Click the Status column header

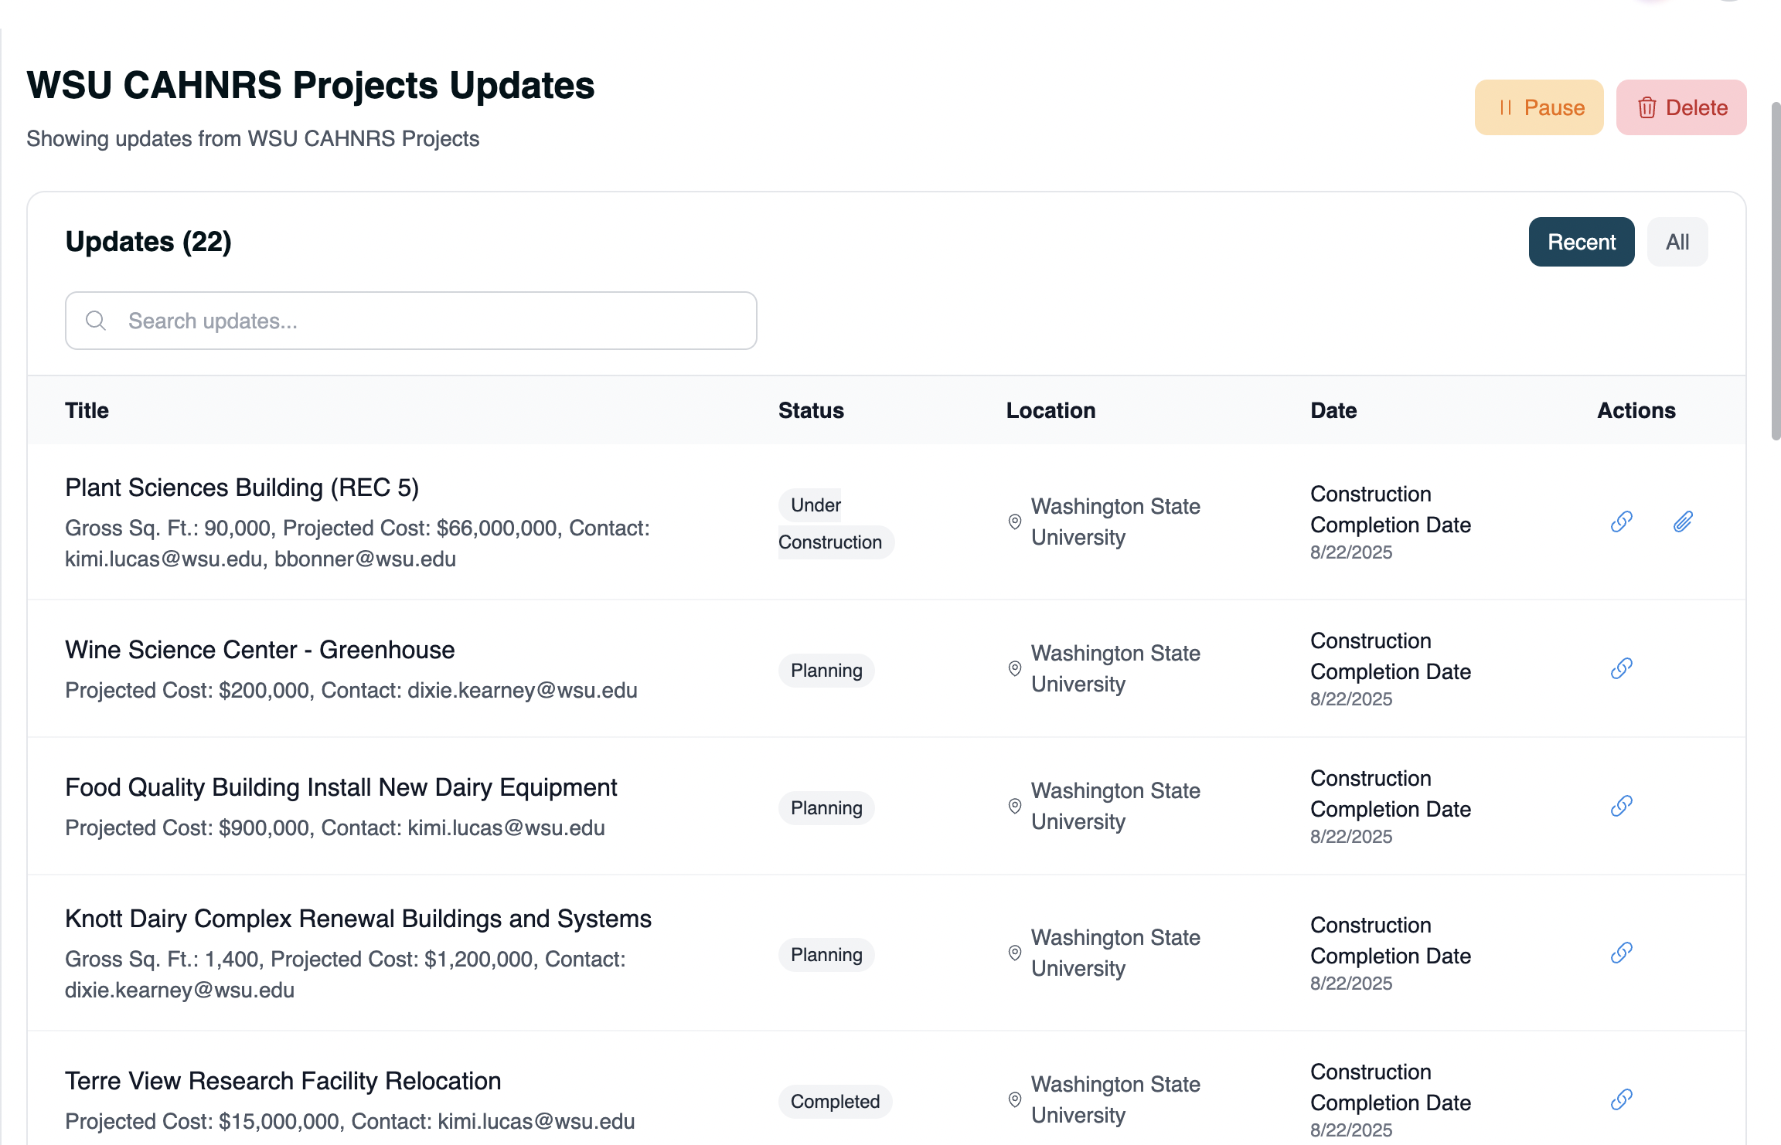[x=811, y=410]
